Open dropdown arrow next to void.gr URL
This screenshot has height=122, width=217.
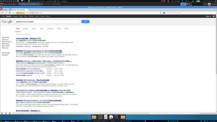coord(74,92)
